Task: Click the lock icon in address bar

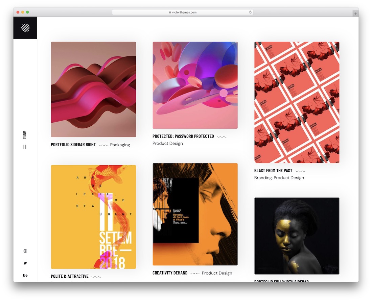Action: coord(170,12)
